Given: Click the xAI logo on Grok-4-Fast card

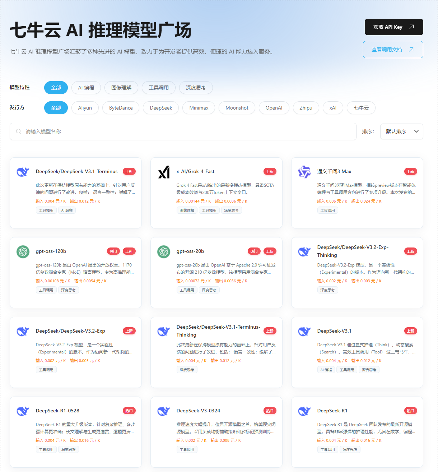Looking at the screenshot, I should tap(164, 172).
